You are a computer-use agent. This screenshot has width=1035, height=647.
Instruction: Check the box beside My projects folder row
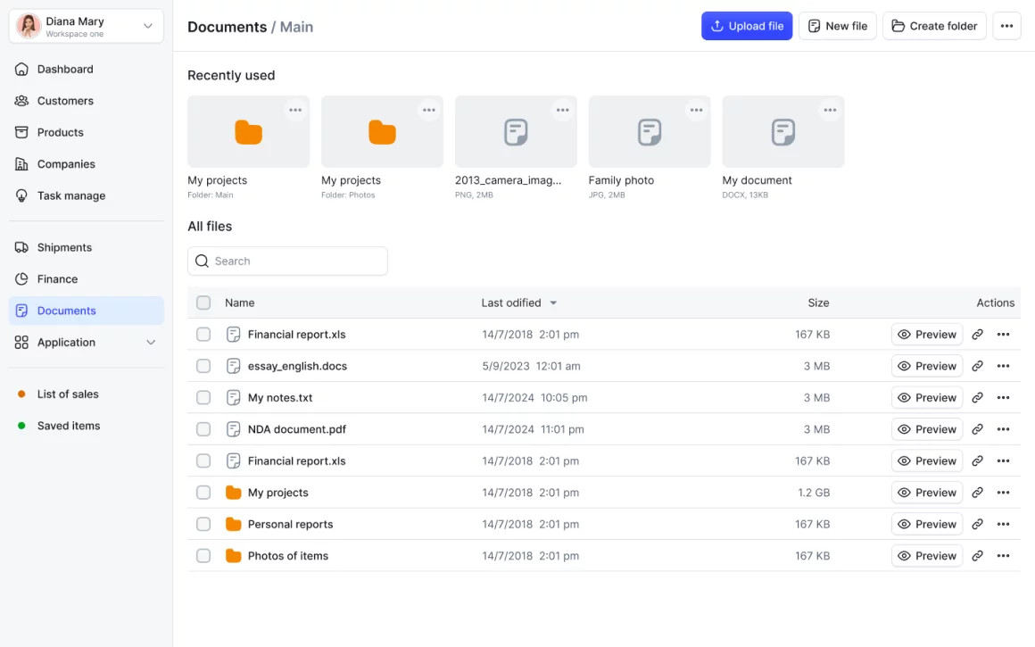pyautogui.click(x=203, y=493)
